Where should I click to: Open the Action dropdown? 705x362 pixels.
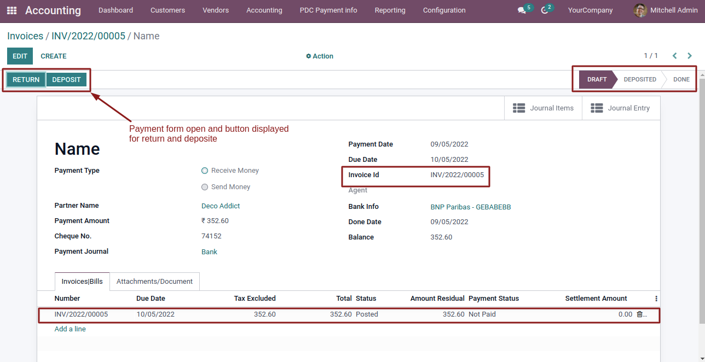pyautogui.click(x=320, y=56)
